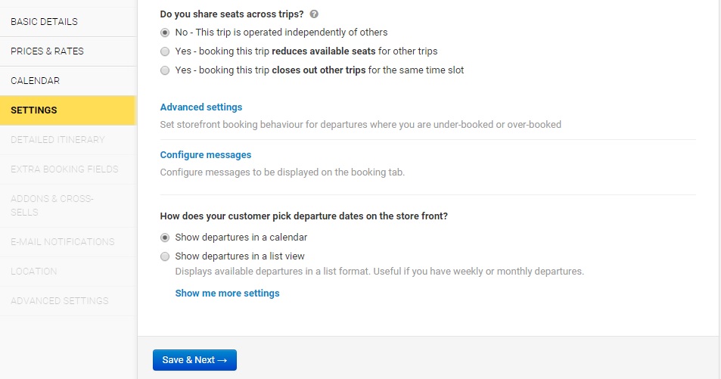721x379 pixels.
Task: Expand the Advanced settings section
Action: point(201,107)
